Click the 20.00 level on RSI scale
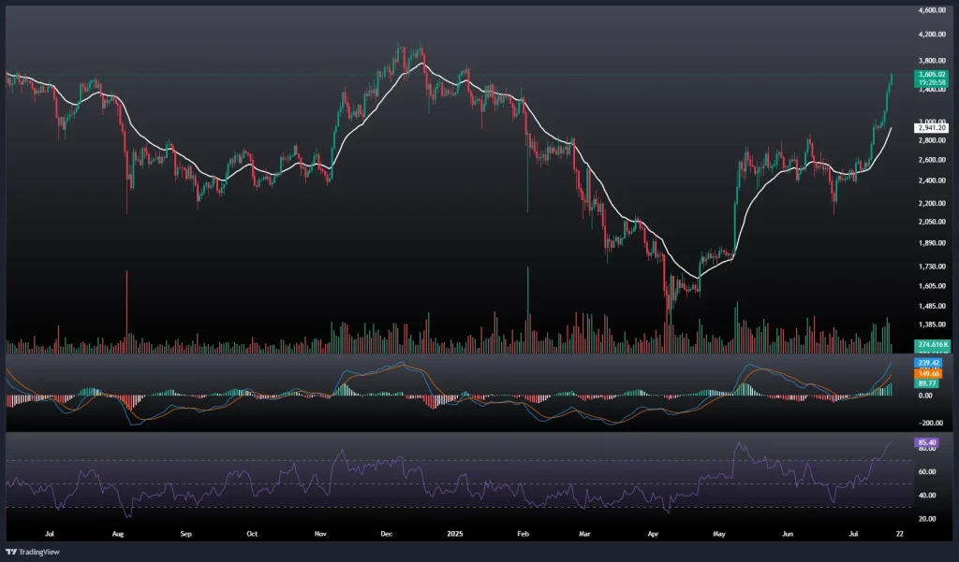Screen dimensions: 959x562 (925, 518)
